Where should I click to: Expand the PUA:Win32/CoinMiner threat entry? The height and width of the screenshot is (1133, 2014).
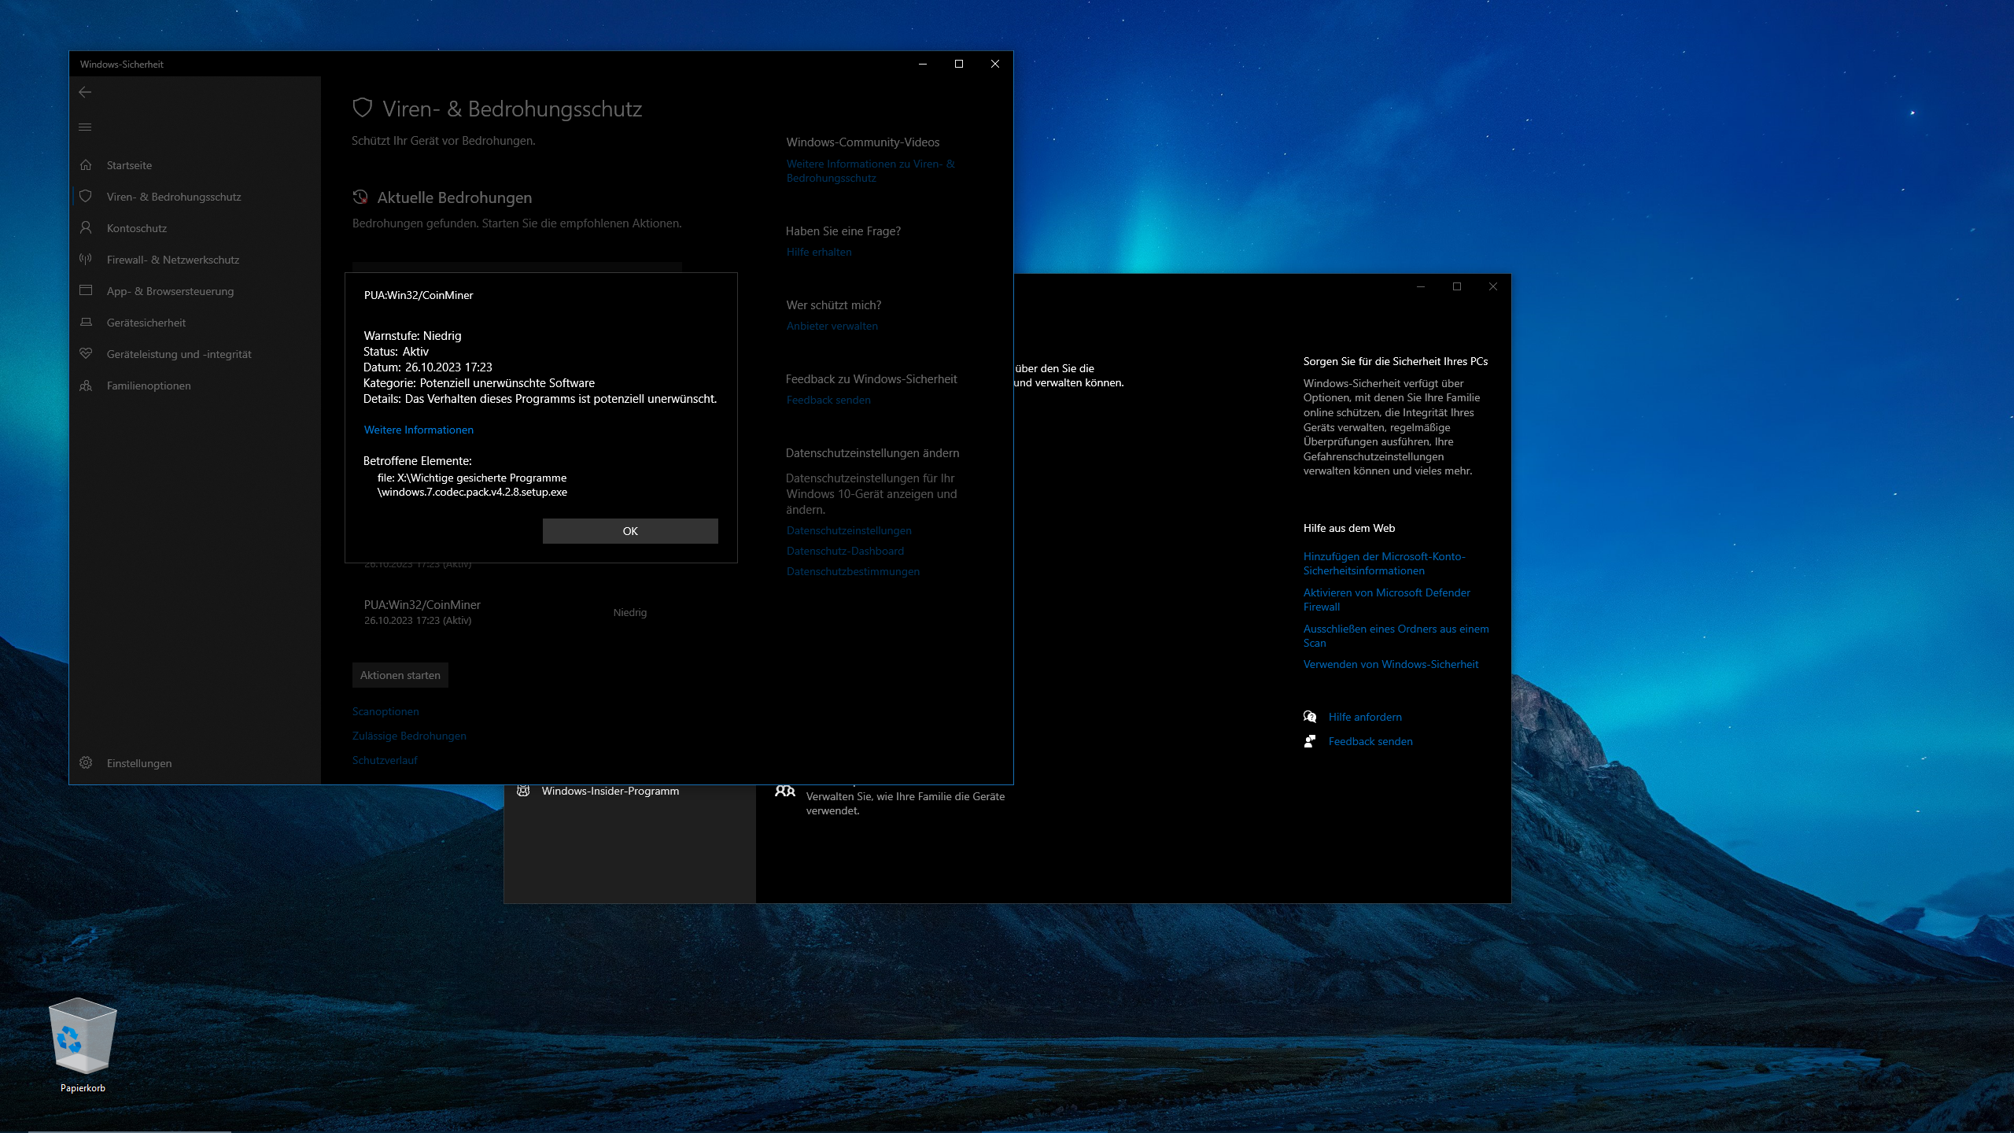pos(422,604)
